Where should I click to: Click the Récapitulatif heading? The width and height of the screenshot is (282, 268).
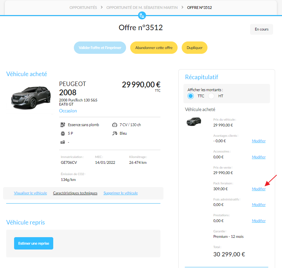[202, 77]
